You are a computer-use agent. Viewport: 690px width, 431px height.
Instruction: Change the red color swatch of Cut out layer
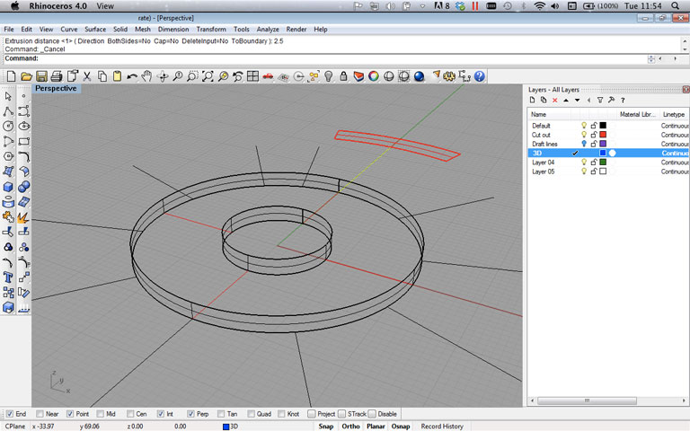tap(603, 135)
